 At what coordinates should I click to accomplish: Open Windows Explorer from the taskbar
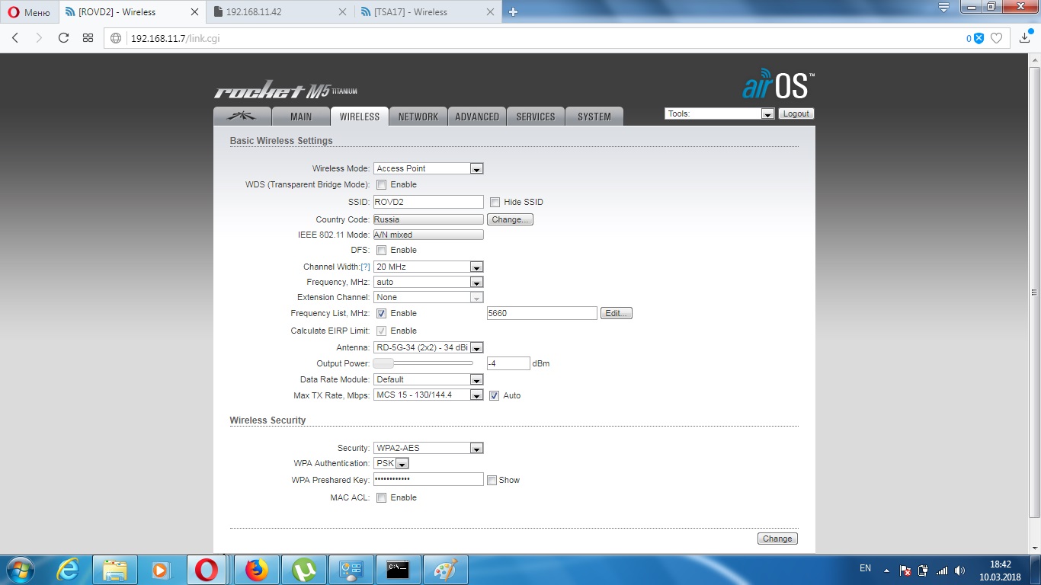click(115, 570)
